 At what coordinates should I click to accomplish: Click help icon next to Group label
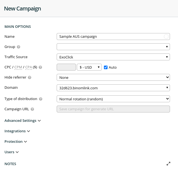click(x=19, y=47)
